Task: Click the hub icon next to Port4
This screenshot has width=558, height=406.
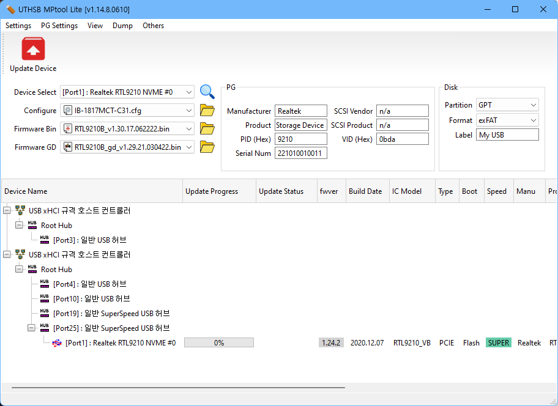Action: (45, 284)
